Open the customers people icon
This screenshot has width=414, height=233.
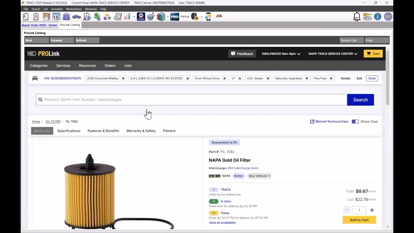coord(66,17)
